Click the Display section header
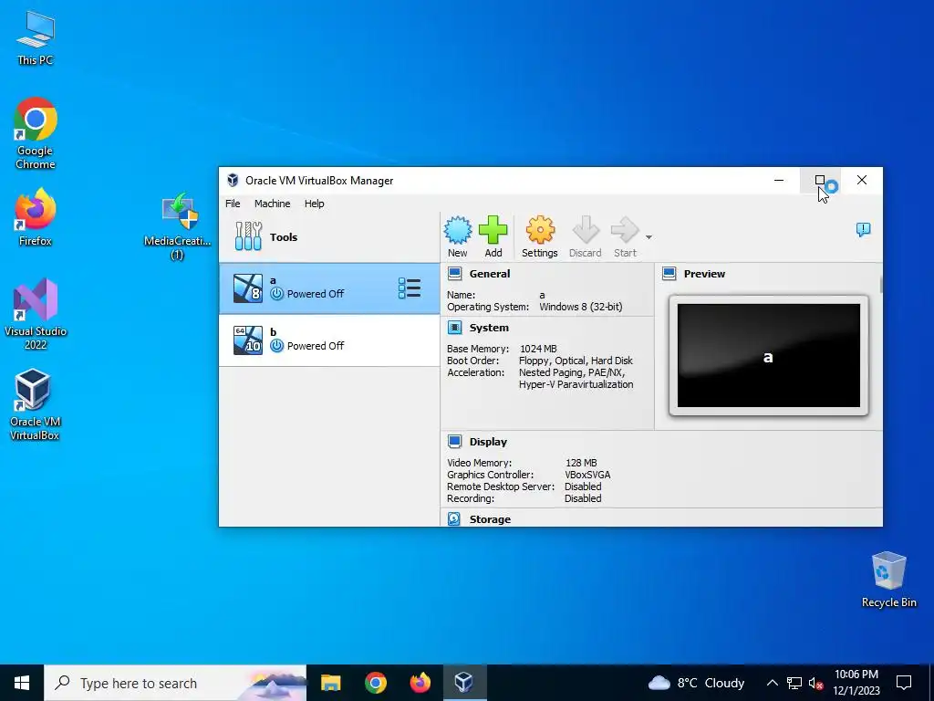The image size is (934, 701). 488,442
